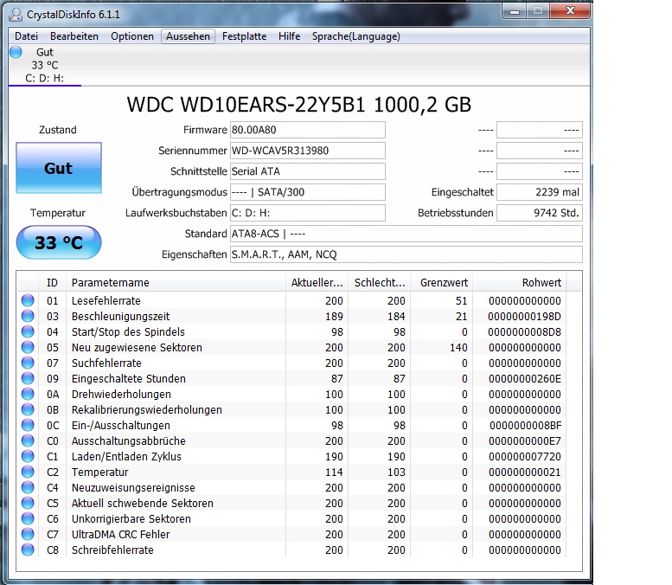Click status orb for Eingeschaltete Stunden row
Screen dimensions: 672x585
pyautogui.click(x=28, y=378)
